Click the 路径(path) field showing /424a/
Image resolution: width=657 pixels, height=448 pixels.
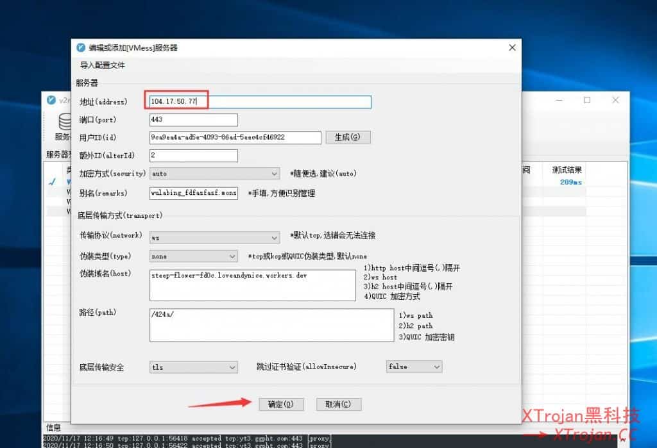(269, 324)
